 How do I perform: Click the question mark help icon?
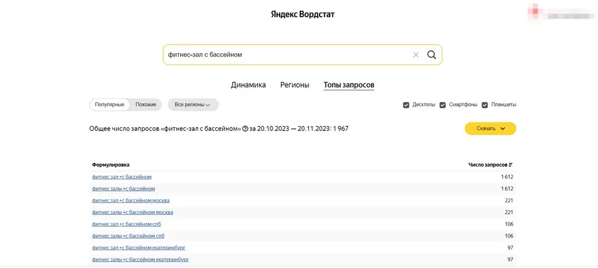point(245,129)
